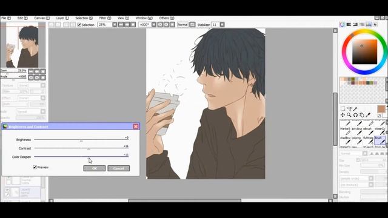Toggle the HSV slider panel icon
Viewport: 388px width, 218px height.
355,24
